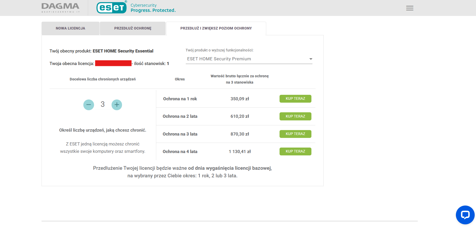Decrease device count with minus button
Image resolution: width=476 pixels, height=228 pixels.
pyautogui.click(x=89, y=105)
